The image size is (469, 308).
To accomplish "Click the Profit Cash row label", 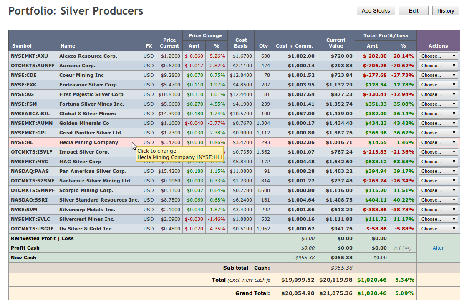I will [25, 248].
